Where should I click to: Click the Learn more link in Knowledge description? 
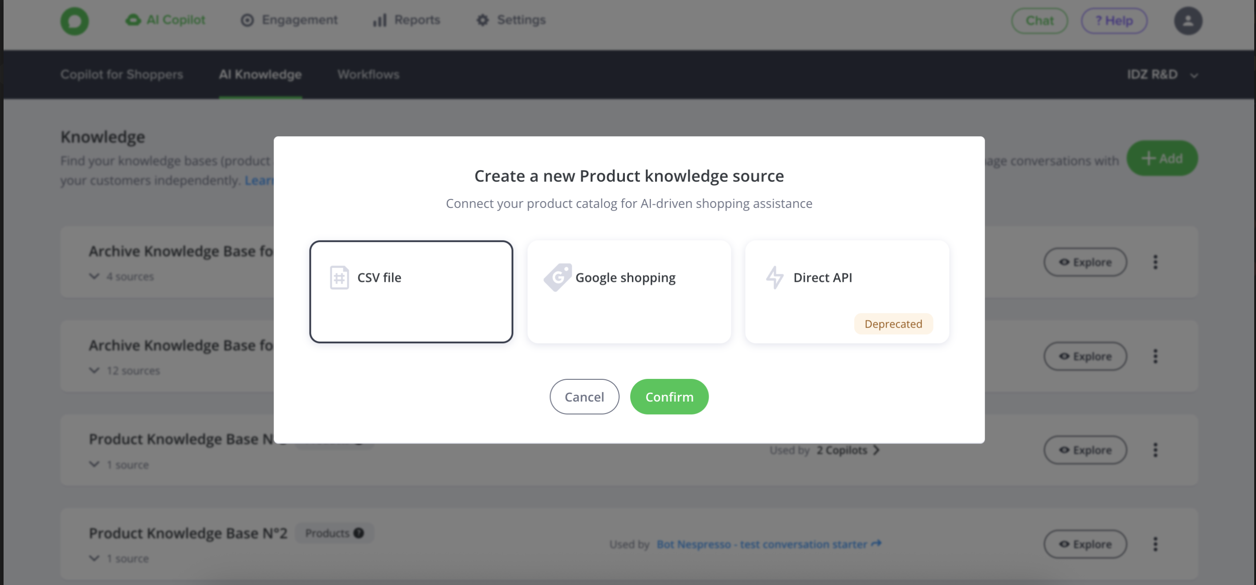click(259, 180)
